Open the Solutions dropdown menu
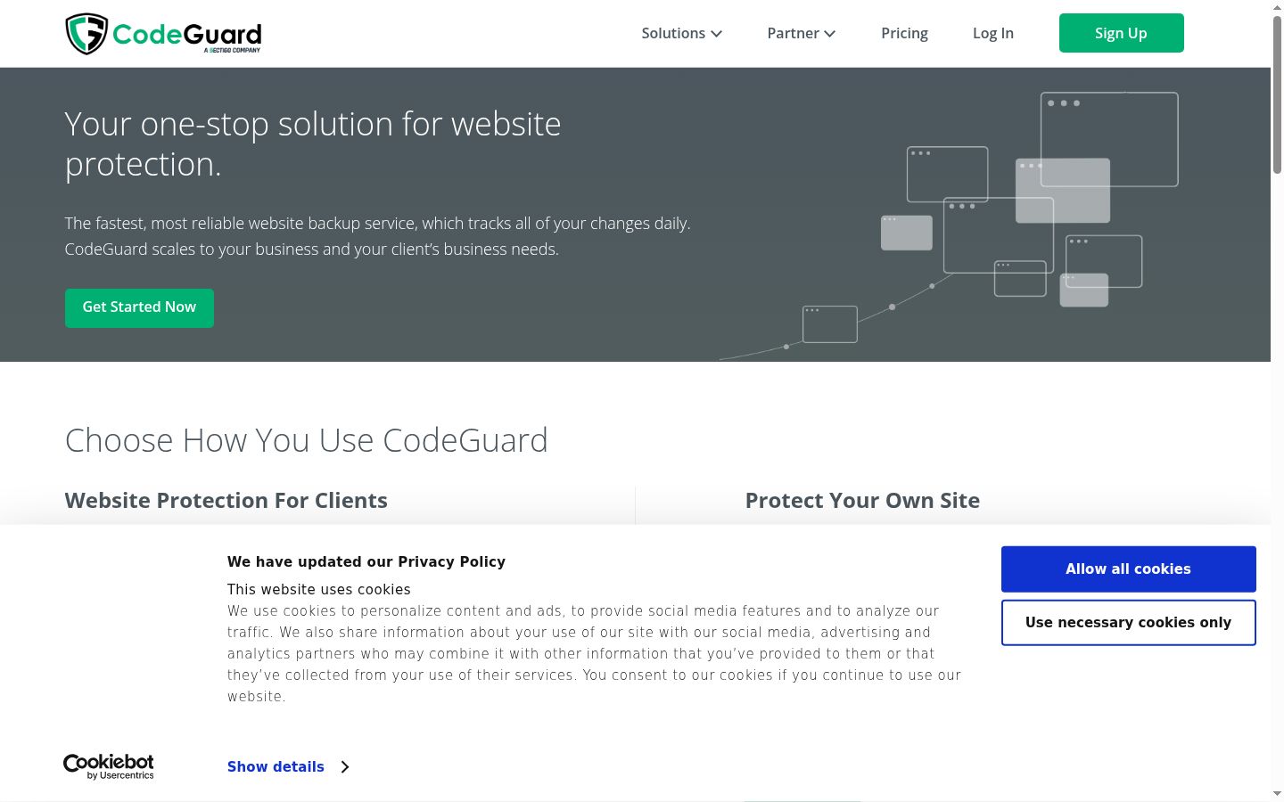Viewport: 1284px width, 802px height. coord(682,33)
